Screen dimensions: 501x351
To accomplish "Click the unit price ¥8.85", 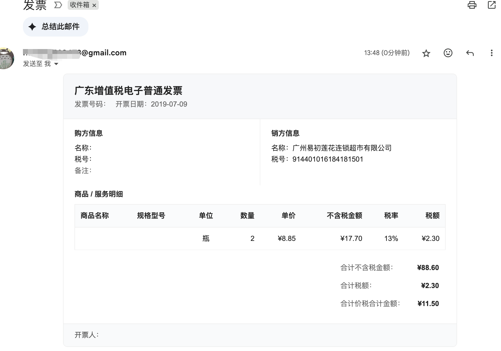I will tap(287, 238).
